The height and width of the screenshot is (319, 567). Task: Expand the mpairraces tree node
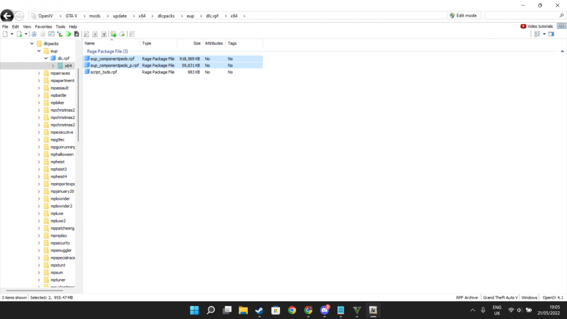coord(39,73)
